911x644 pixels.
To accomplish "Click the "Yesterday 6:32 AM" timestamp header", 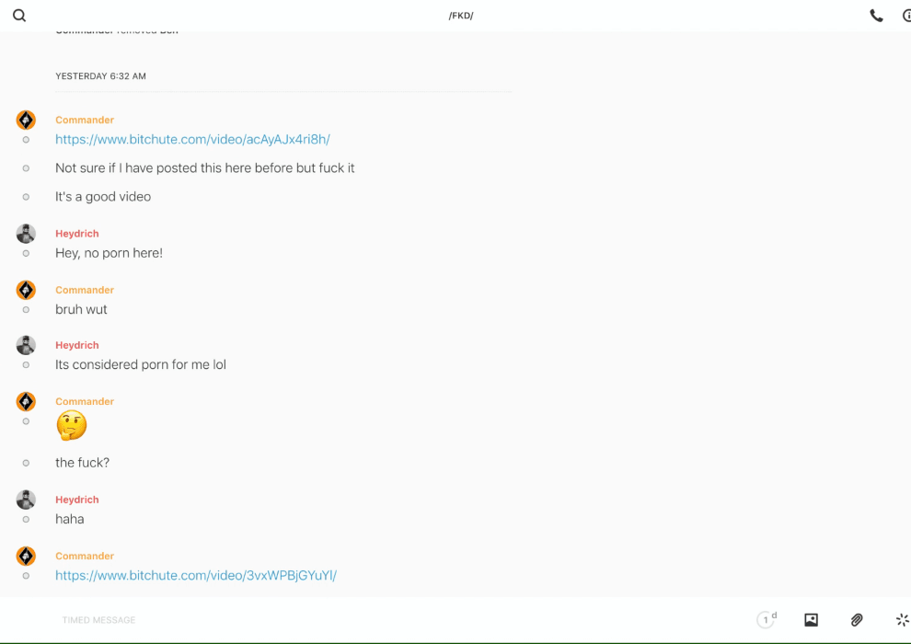I will point(100,76).
